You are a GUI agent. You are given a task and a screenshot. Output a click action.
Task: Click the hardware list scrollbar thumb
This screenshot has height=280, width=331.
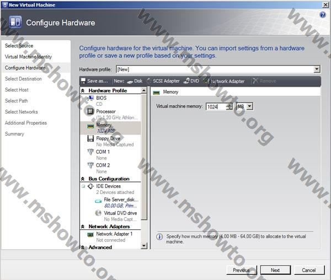point(144,157)
